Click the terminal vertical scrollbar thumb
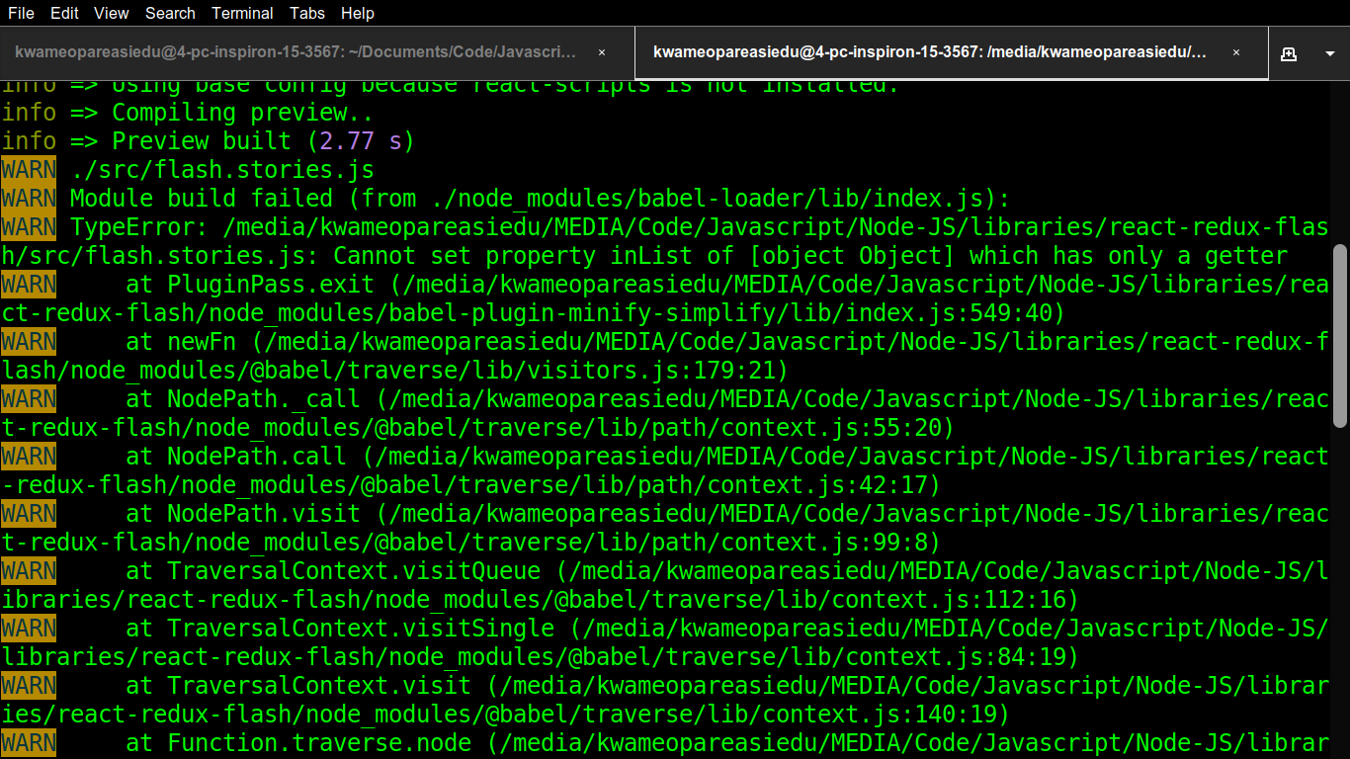Image resolution: width=1350 pixels, height=759 pixels. coord(1340,336)
